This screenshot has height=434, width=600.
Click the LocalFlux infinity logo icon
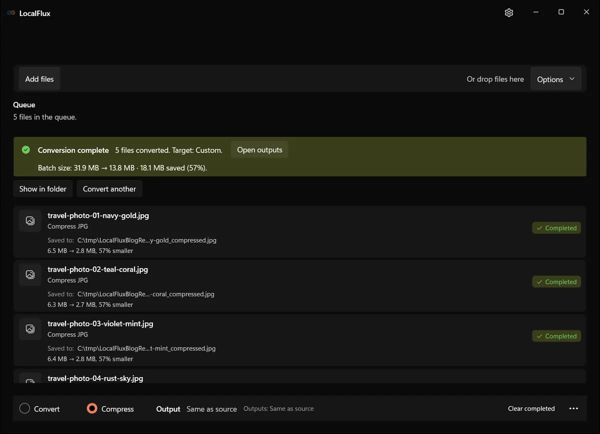click(11, 13)
